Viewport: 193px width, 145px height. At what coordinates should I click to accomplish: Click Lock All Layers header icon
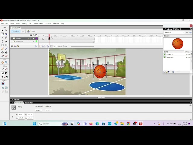click(x=33, y=35)
